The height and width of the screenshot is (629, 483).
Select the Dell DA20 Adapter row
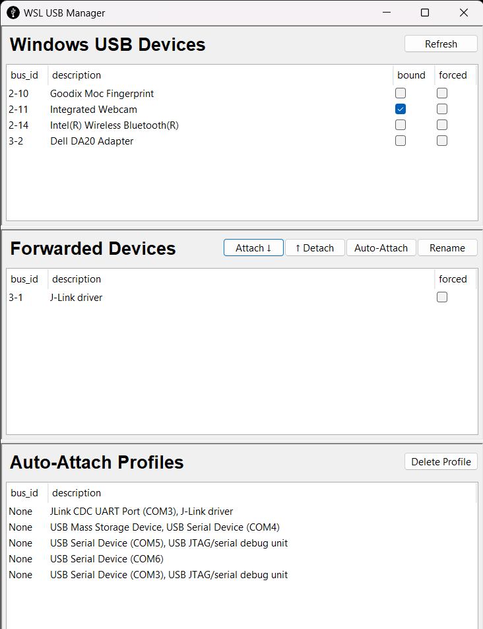coord(242,141)
